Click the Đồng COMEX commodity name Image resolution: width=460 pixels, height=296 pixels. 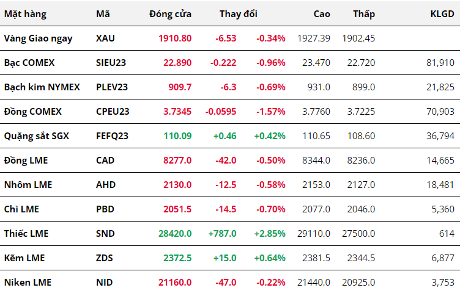point(32,112)
